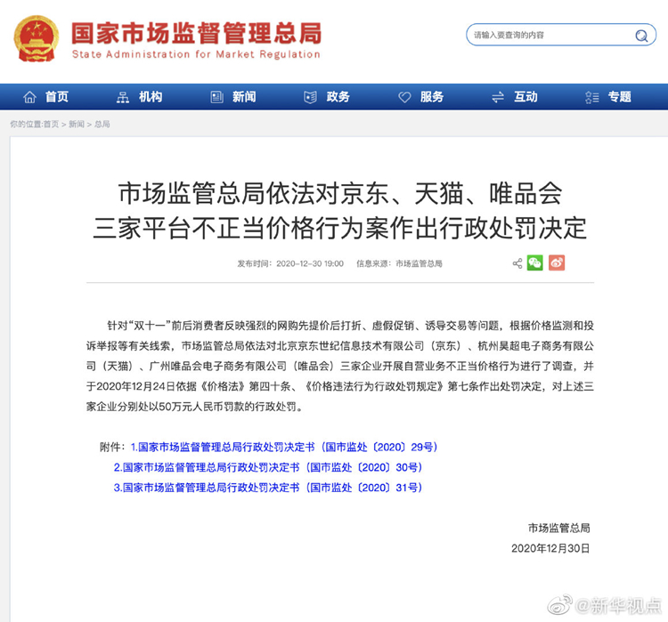Go to 首页 in the breadcrumb

(51, 125)
